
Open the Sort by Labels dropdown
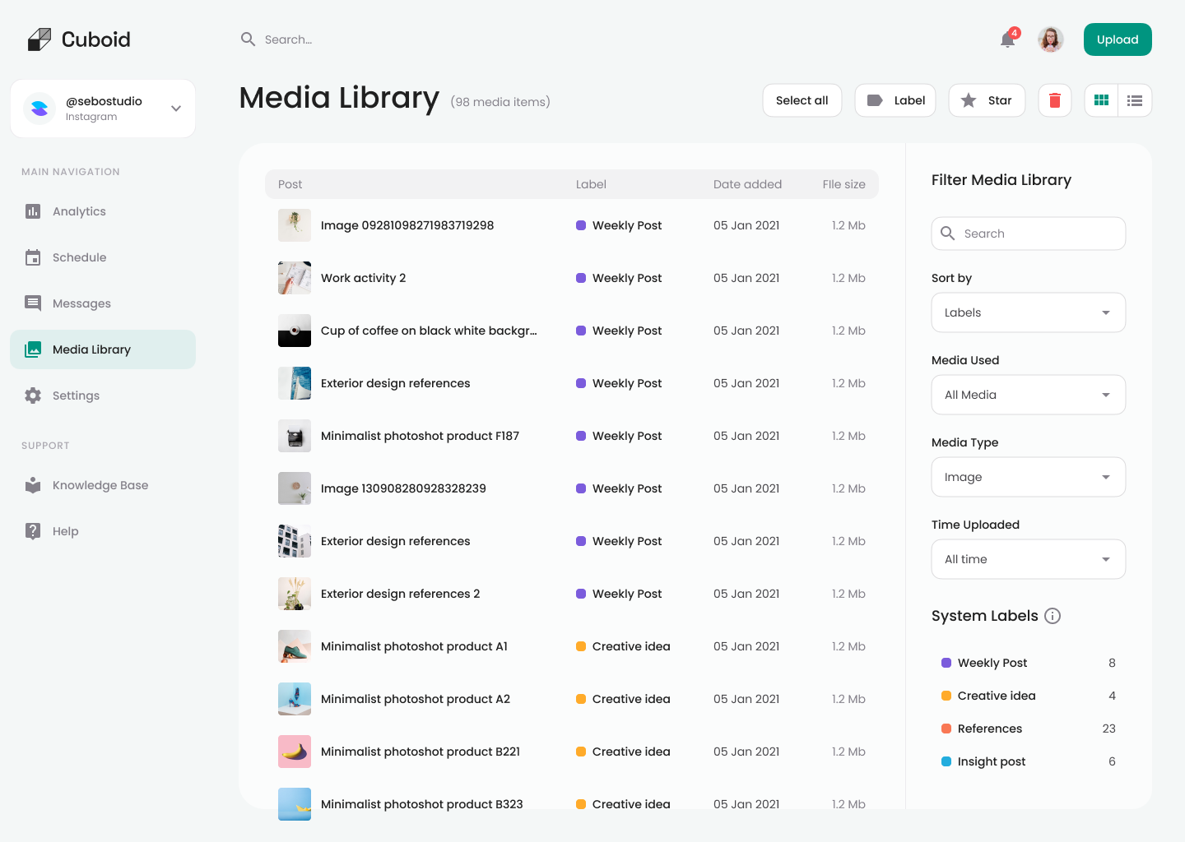[1028, 312]
